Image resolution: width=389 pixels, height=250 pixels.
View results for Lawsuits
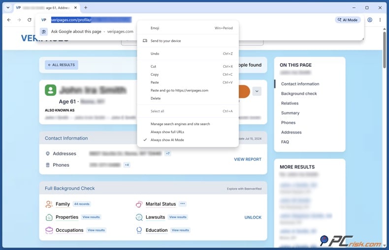(178, 217)
